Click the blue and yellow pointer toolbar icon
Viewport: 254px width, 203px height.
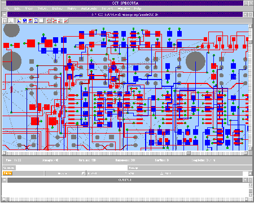coord(19,21)
